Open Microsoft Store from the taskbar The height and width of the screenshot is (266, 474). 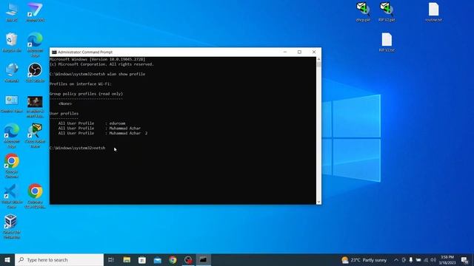coord(142,259)
